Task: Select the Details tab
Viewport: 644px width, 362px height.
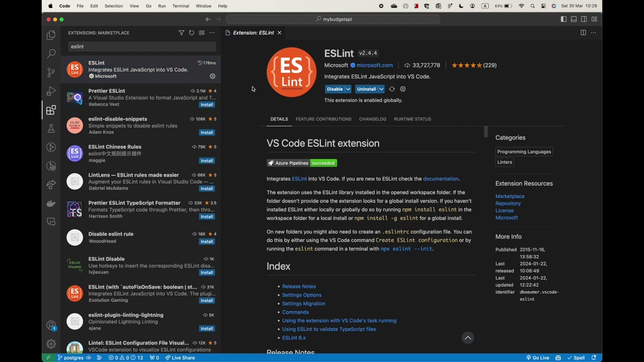Action: [x=279, y=119]
